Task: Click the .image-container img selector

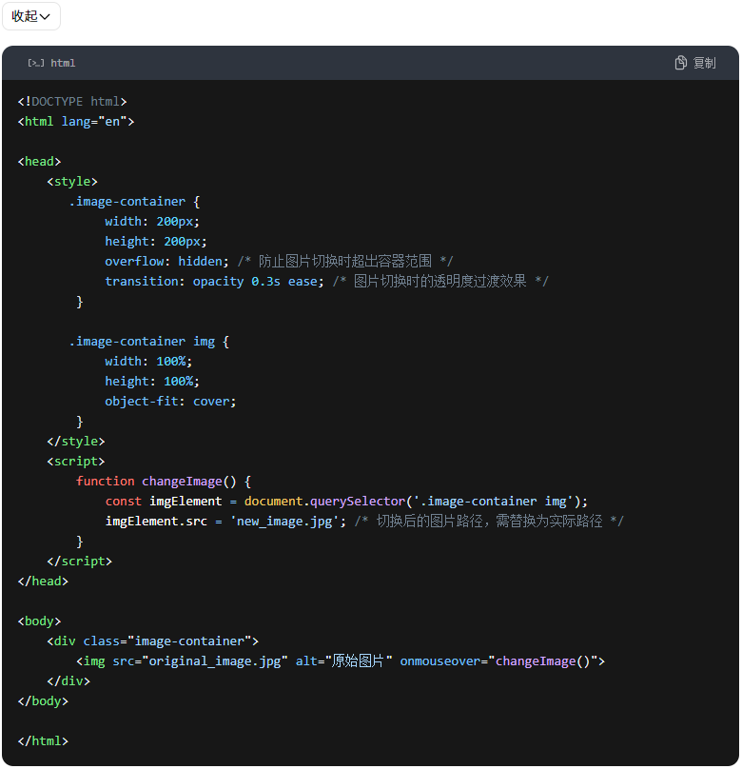Action: [142, 342]
